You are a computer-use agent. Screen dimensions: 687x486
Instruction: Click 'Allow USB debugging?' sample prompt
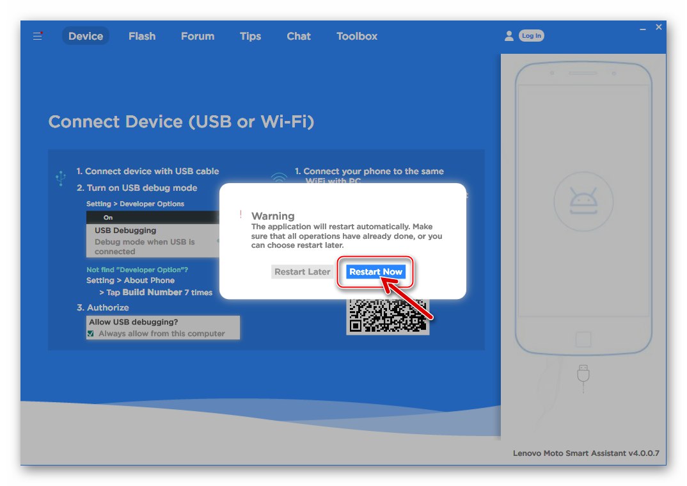(133, 322)
